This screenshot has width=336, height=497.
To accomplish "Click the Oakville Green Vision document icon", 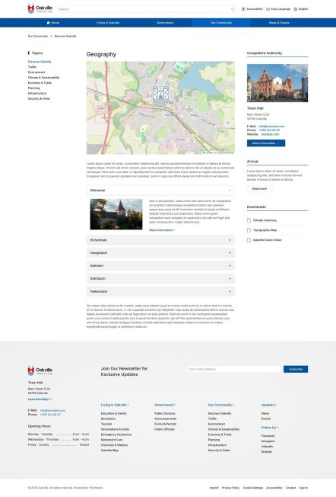I will (249, 240).
